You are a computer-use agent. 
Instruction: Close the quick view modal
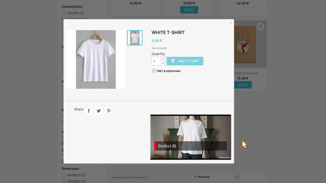[x=231, y=23]
